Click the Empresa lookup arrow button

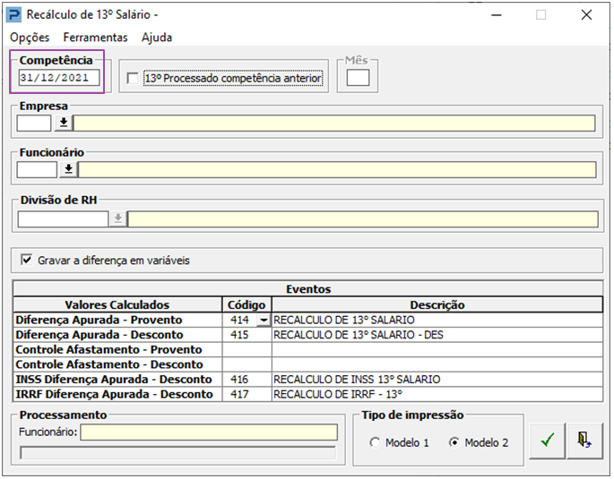[x=64, y=124]
